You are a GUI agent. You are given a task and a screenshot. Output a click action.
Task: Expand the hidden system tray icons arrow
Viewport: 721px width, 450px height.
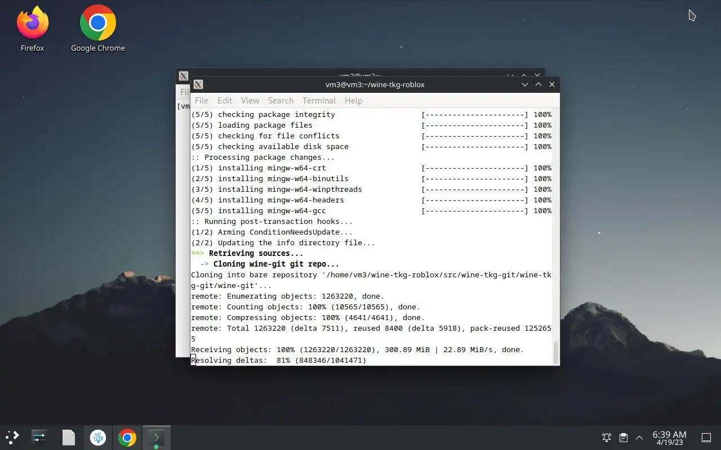(639, 437)
